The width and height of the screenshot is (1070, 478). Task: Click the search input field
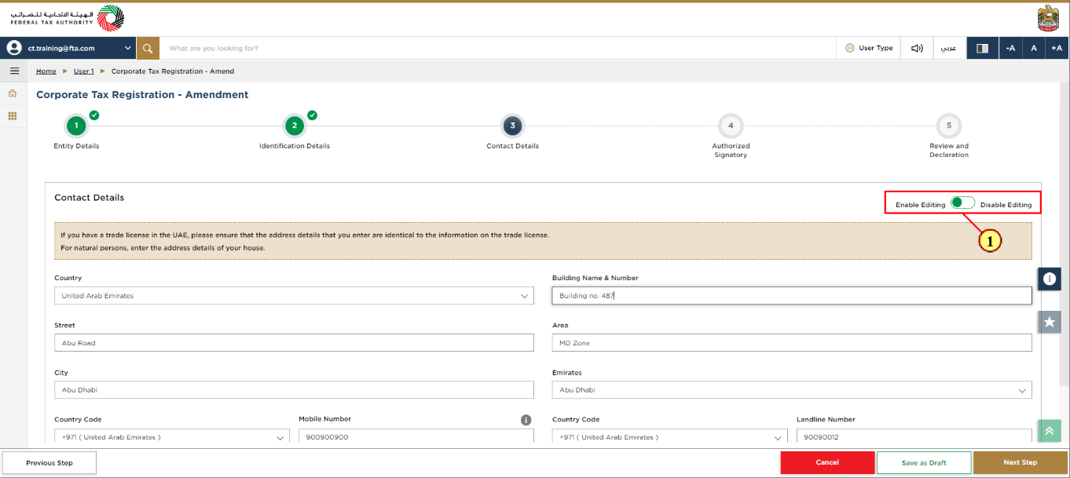[498, 48]
